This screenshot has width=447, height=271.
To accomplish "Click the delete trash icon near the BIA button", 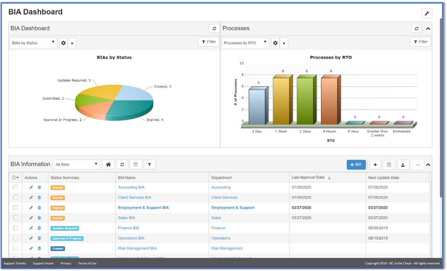I will pyautogui.click(x=389, y=164).
